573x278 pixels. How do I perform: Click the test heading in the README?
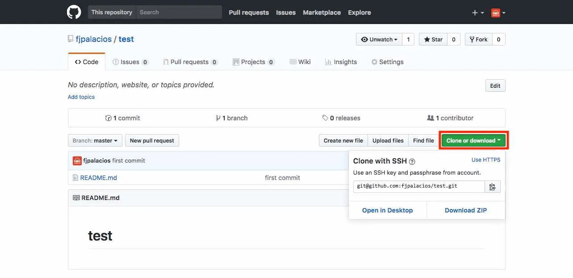(100, 235)
